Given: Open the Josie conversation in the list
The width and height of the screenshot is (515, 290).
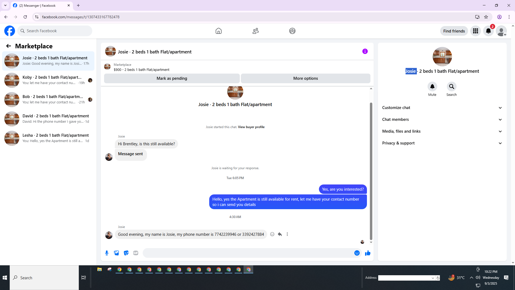Looking at the screenshot, I should click(48, 61).
